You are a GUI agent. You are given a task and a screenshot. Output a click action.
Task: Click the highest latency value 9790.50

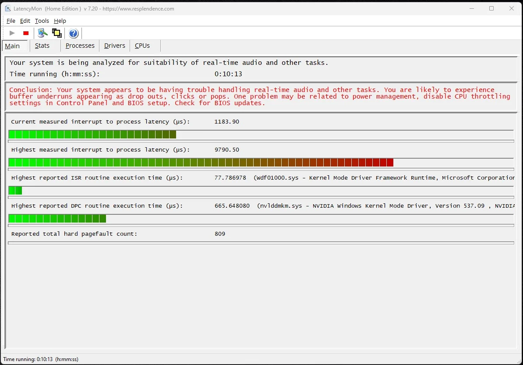pos(227,150)
